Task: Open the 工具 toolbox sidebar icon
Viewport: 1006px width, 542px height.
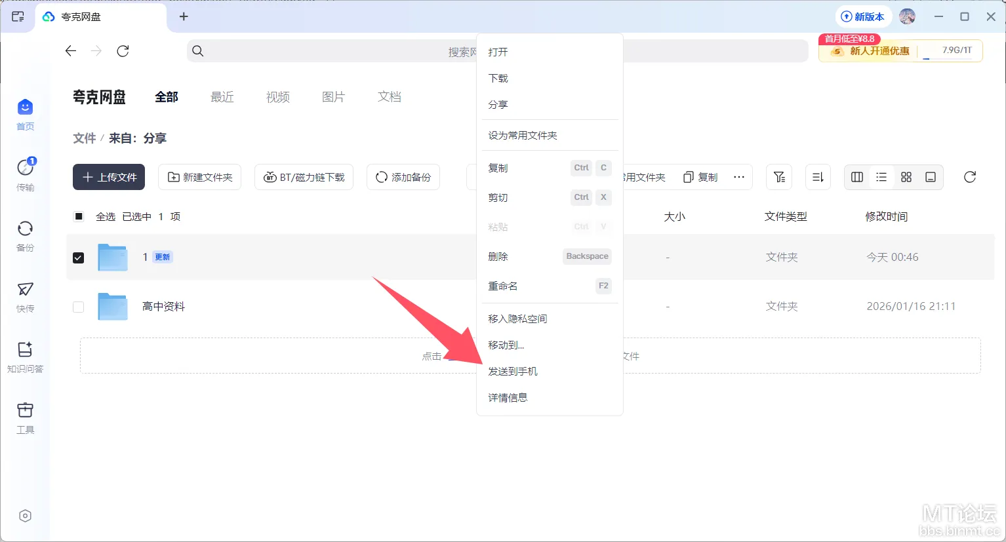Action: pyautogui.click(x=25, y=417)
